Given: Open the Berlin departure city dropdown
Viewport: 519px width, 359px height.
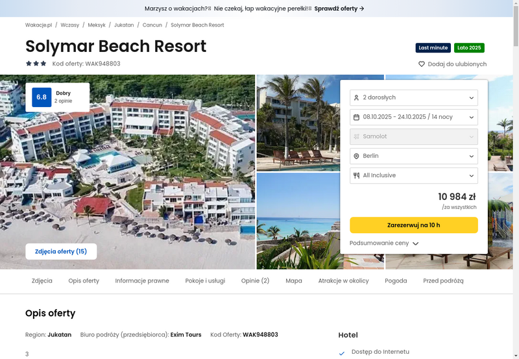Looking at the screenshot, I should click(x=414, y=156).
